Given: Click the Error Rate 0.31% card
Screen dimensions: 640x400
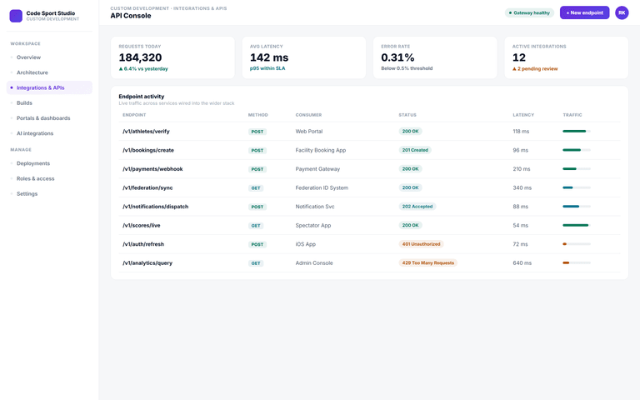Looking at the screenshot, I should click(435, 57).
